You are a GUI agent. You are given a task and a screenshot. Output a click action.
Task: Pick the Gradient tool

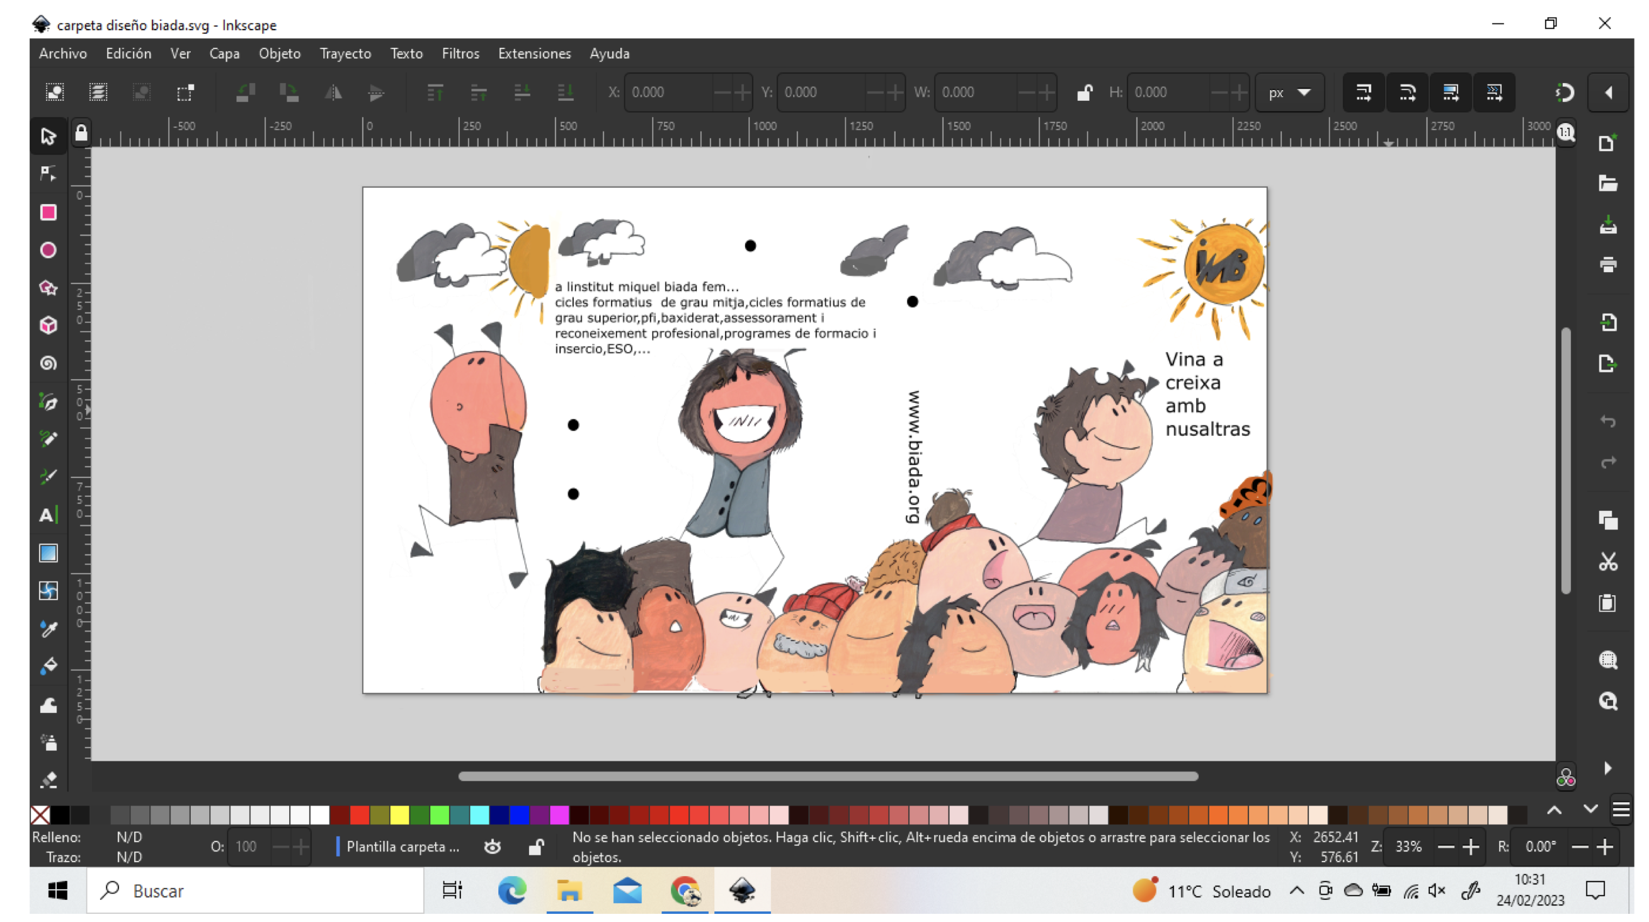48,553
